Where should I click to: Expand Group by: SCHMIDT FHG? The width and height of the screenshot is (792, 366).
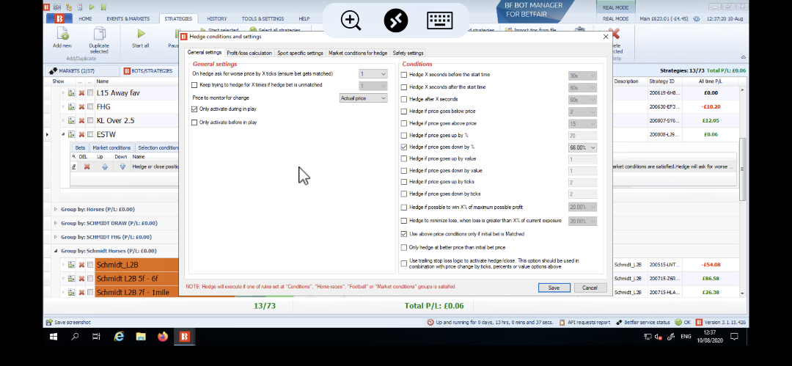[x=56, y=237]
